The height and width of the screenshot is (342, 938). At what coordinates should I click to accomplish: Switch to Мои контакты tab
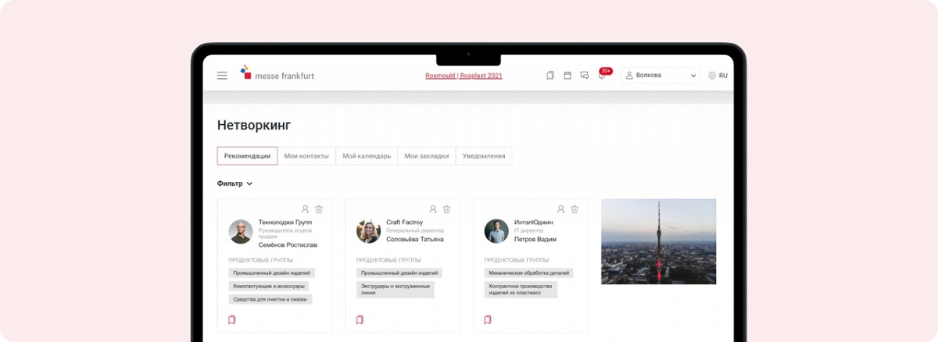[306, 155]
